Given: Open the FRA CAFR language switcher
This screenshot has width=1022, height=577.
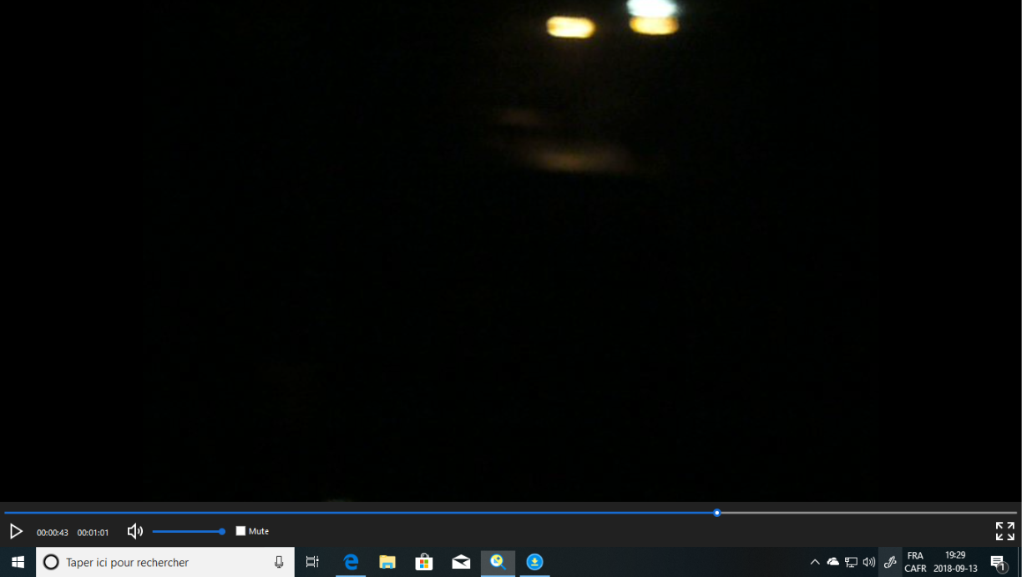Looking at the screenshot, I should [915, 562].
